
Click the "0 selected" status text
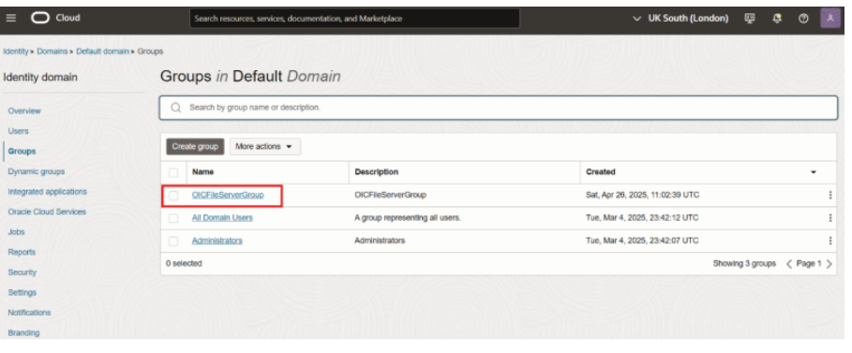tap(185, 263)
